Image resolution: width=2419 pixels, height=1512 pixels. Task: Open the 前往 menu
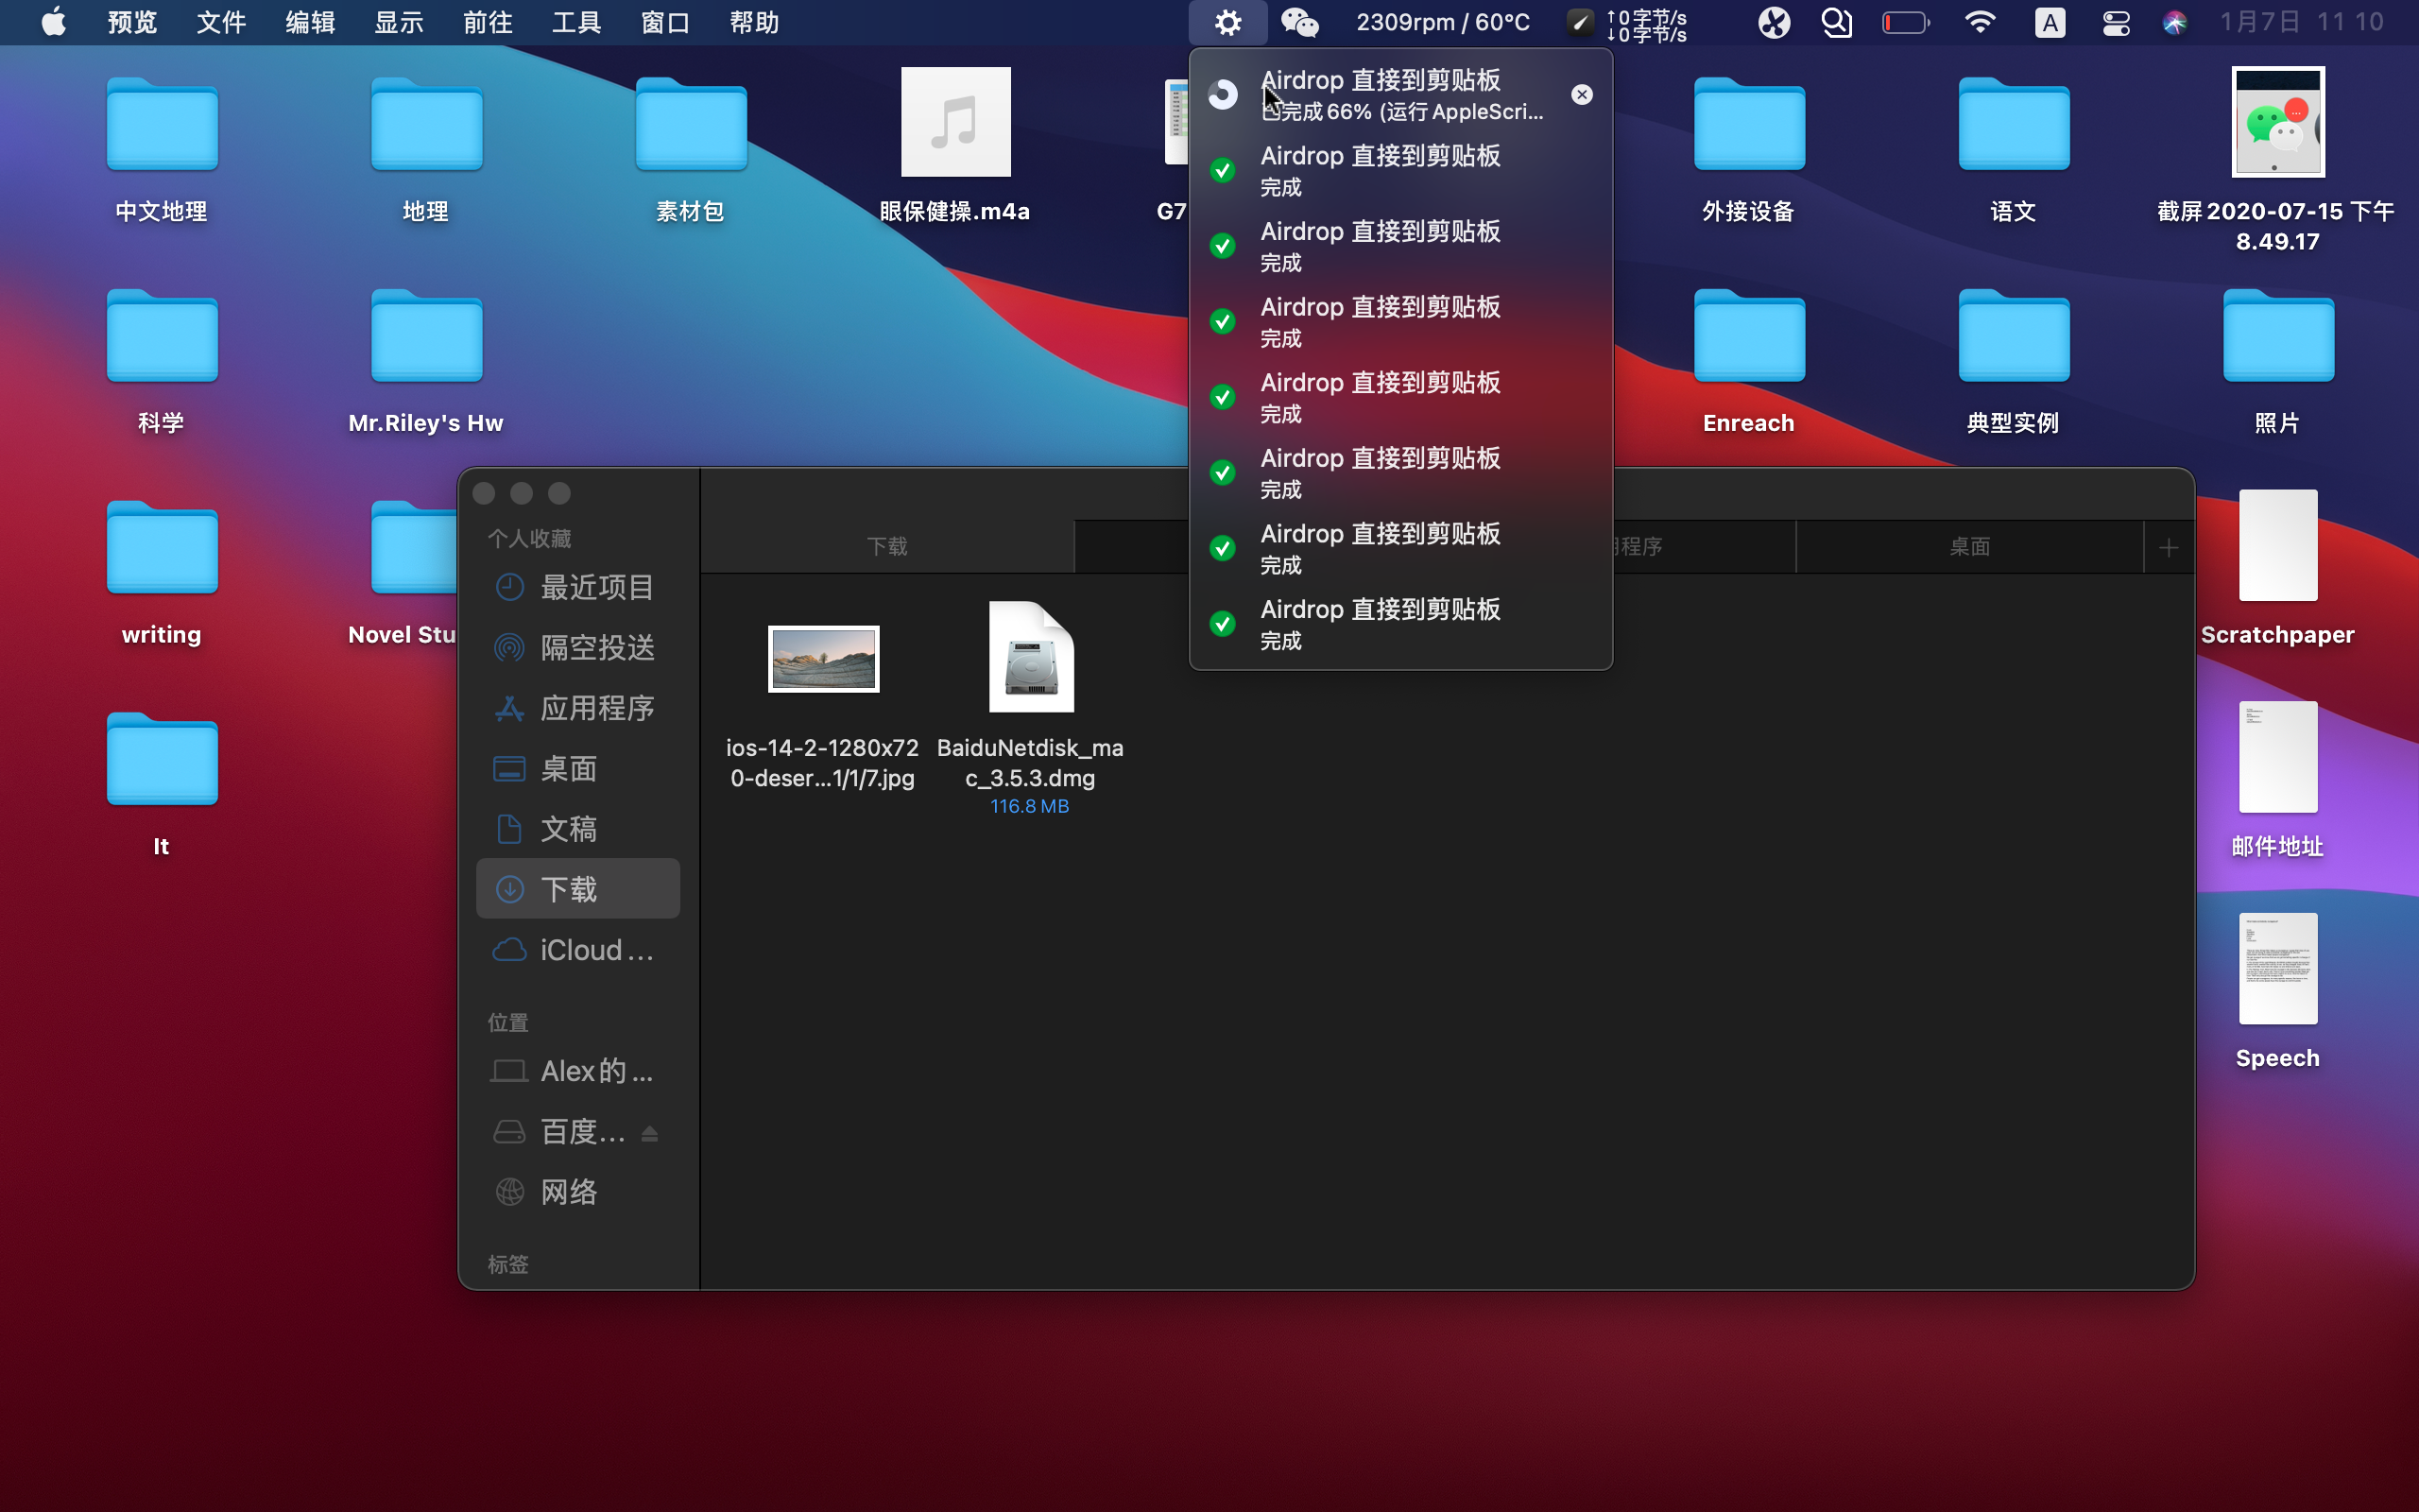click(x=488, y=22)
